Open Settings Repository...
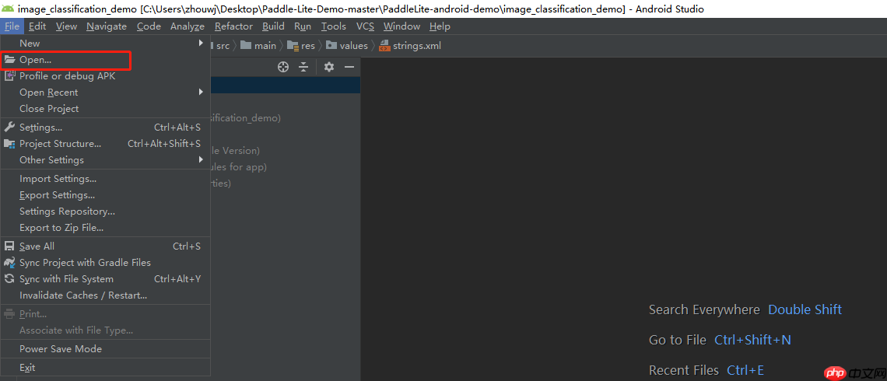Viewport: 887px width, 381px height. [x=105, y=211]
